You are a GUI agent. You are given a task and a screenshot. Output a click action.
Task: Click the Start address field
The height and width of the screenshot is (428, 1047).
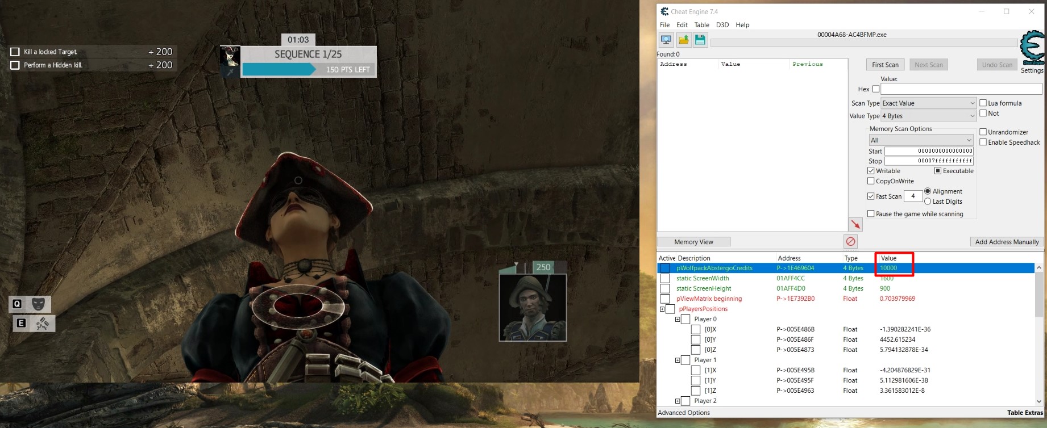pyautogui.click(x=929, y=151)
